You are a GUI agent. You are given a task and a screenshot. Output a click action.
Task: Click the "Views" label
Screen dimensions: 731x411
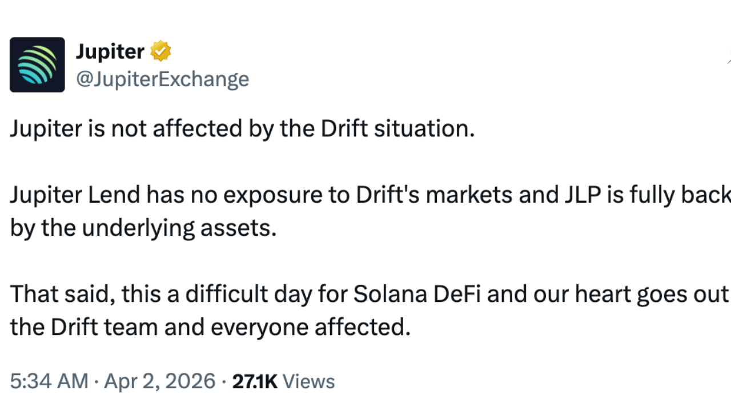[x=308, y=381]
